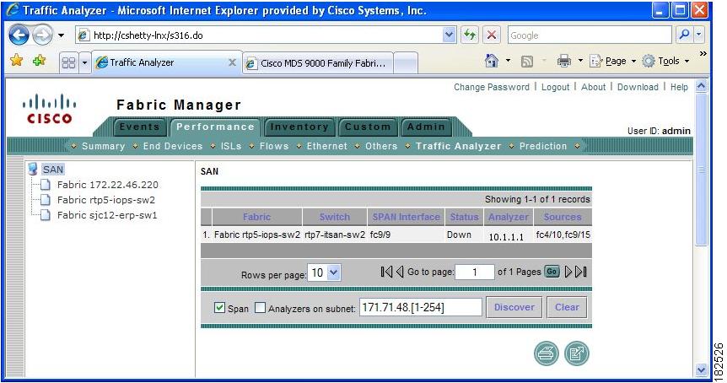Viewport: 727px width, 383px height.
Task: Go to End Devices submenu item
Action: tap(173, 146)
